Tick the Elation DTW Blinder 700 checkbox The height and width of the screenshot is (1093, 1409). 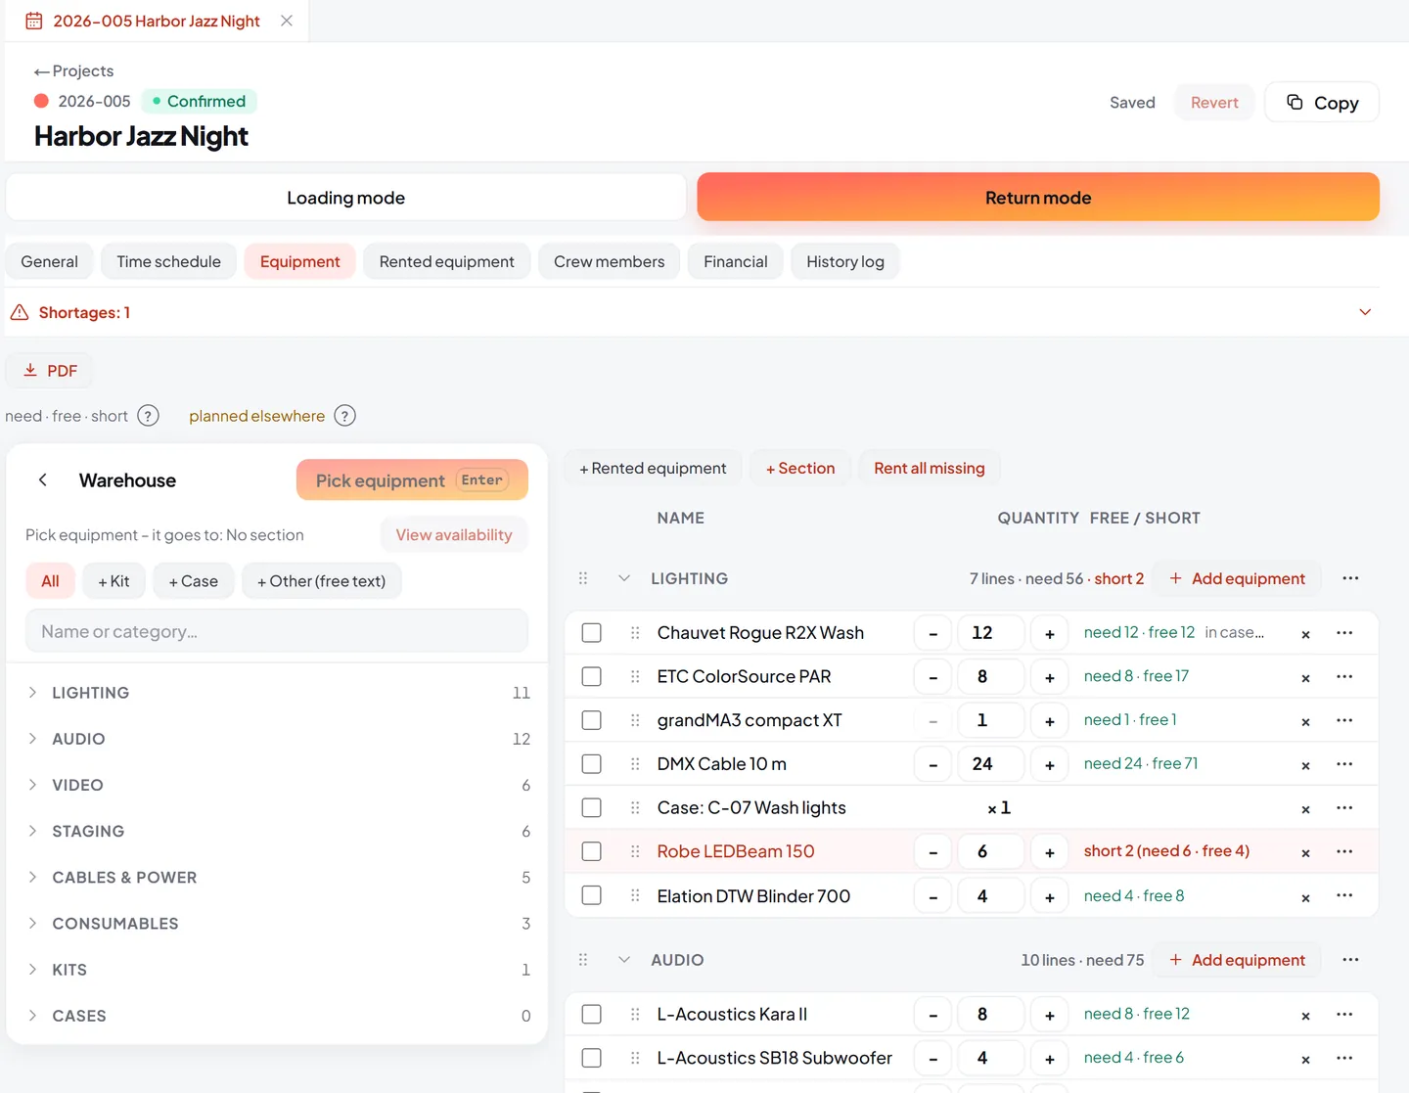pyautogui.click(x=591, y=895)
